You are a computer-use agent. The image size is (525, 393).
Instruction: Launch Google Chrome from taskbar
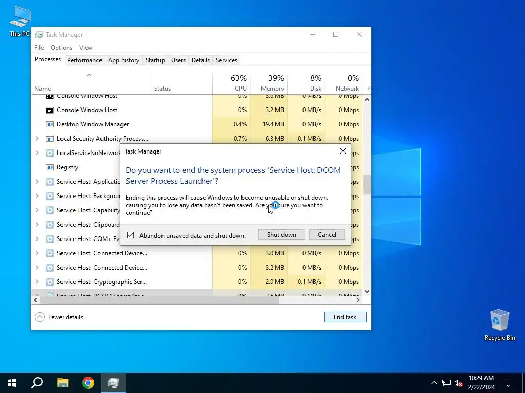coord(88,383)
